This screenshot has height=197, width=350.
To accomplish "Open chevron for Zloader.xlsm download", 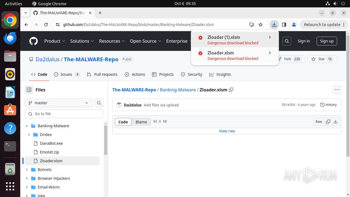I will click(x=270, y=53).
